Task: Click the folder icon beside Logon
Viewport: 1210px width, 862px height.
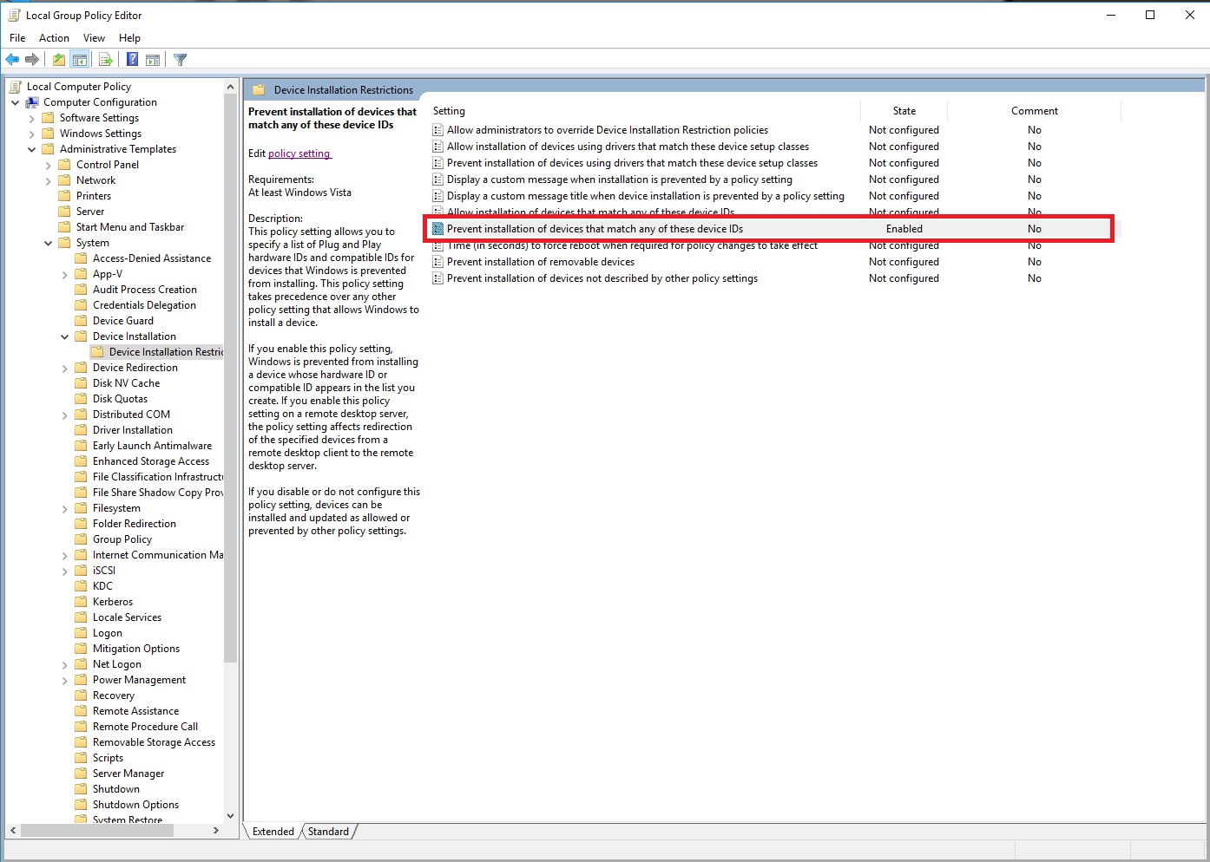Action: [x=81, y=633]
